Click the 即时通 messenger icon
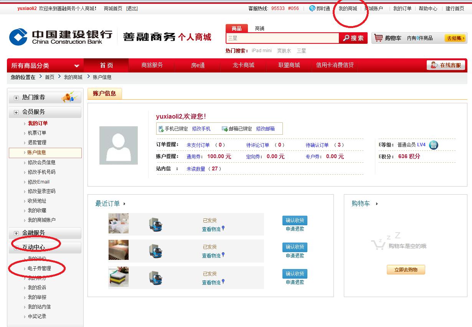 coord(312,8)
